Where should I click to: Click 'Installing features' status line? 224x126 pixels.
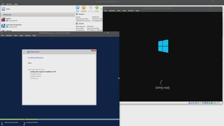36,74
